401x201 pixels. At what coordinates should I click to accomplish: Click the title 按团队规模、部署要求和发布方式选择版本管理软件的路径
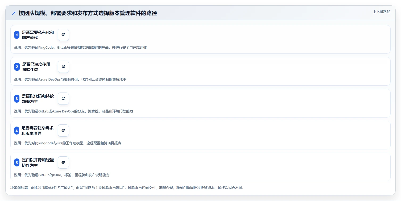(88, 13)
